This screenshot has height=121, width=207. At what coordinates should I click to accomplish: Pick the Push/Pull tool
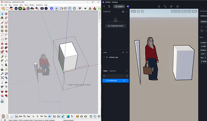pos(6,44)
